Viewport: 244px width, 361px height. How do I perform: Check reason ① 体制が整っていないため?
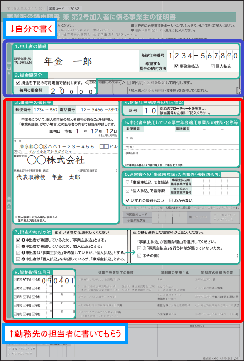139,249
